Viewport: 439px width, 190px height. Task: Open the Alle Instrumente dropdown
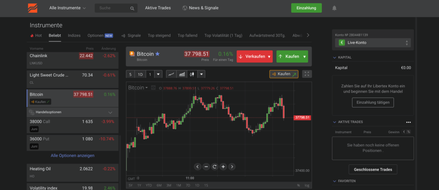click(67, 8)
